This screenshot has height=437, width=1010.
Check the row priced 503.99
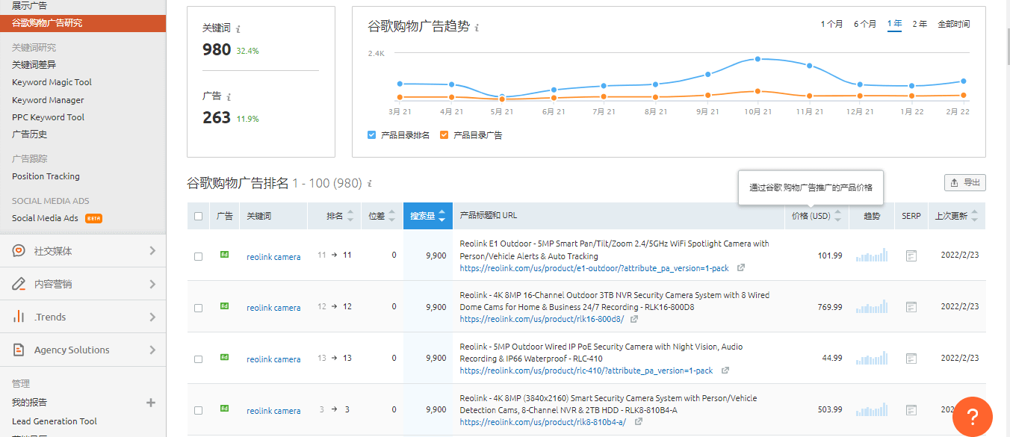pyautogui.click(x=198, y=411)
